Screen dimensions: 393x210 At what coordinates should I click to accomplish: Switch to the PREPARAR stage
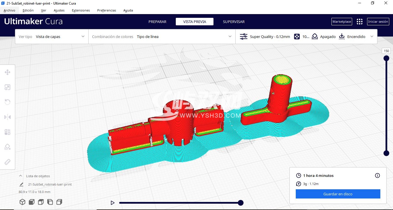157,22
